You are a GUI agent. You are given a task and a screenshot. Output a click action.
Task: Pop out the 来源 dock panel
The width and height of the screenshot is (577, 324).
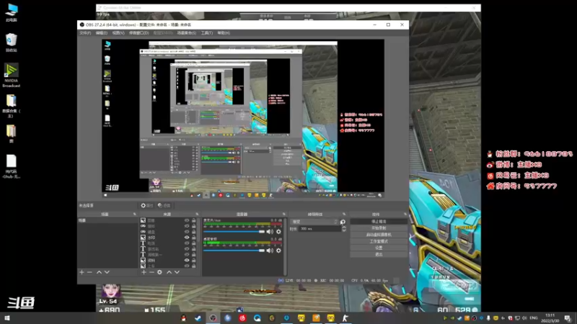click(197, 214)
